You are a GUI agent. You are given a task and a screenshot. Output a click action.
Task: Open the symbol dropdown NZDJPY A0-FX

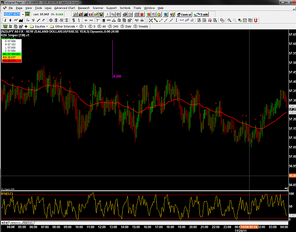click(23, 14)
